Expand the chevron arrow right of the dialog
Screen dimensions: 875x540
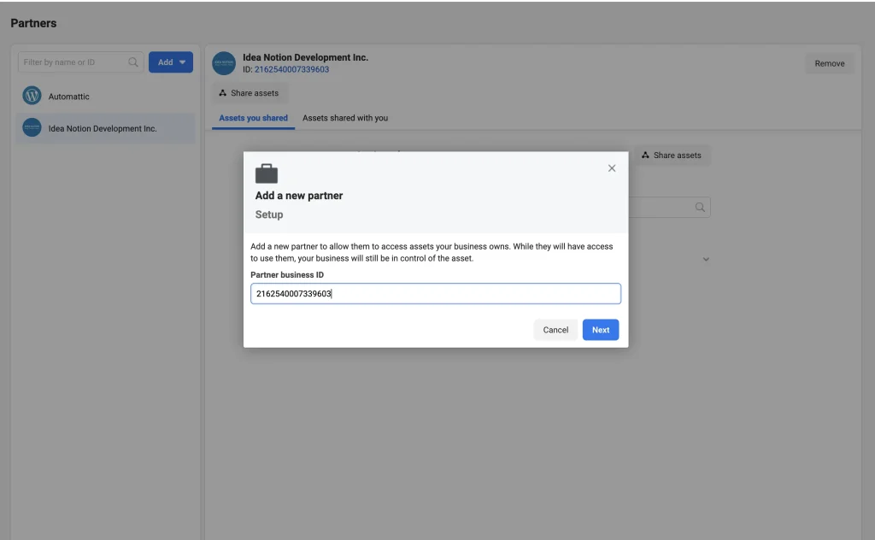click(x=706, y=260)
